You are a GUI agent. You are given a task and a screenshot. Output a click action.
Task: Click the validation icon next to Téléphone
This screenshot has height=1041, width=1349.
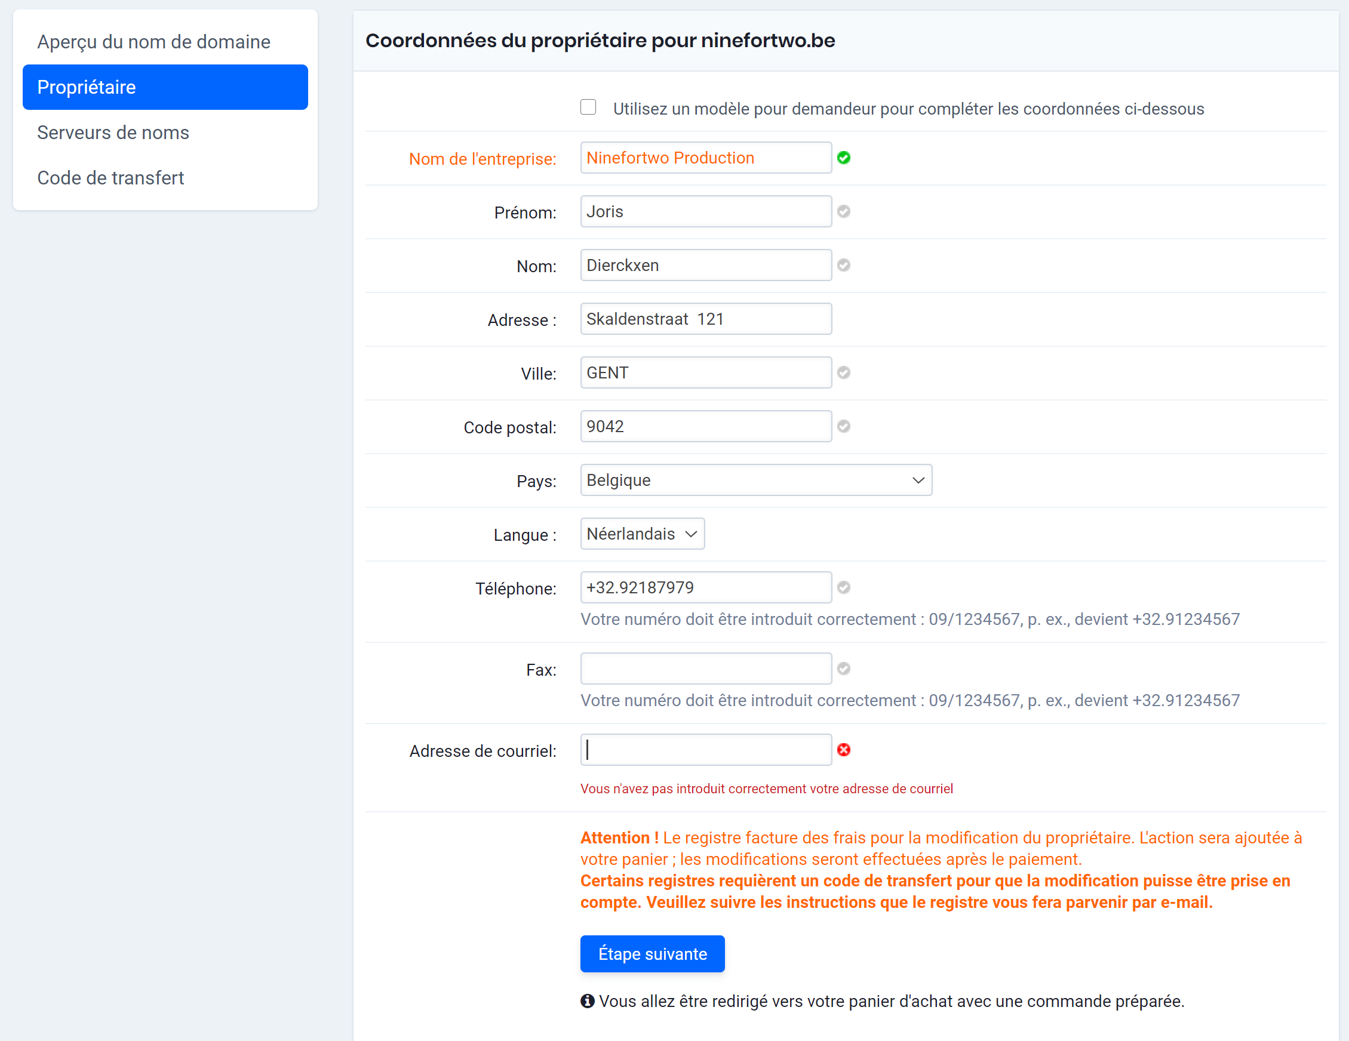[844, 587]
